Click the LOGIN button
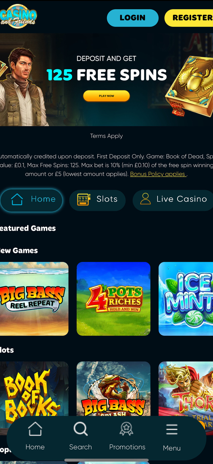The height and width of the screenshot is (464, 213). click(133, 18)
